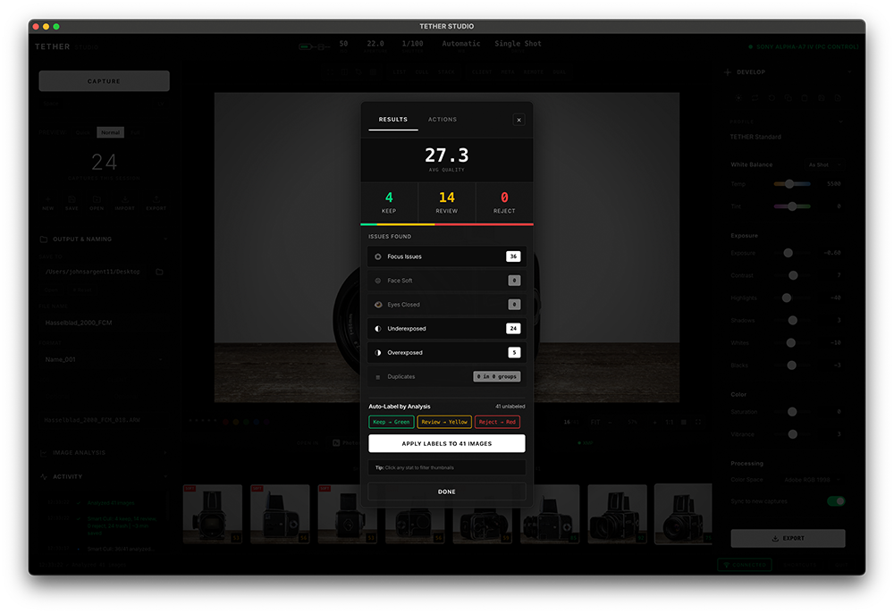Click the Underexposed half-circle icon

378,329
